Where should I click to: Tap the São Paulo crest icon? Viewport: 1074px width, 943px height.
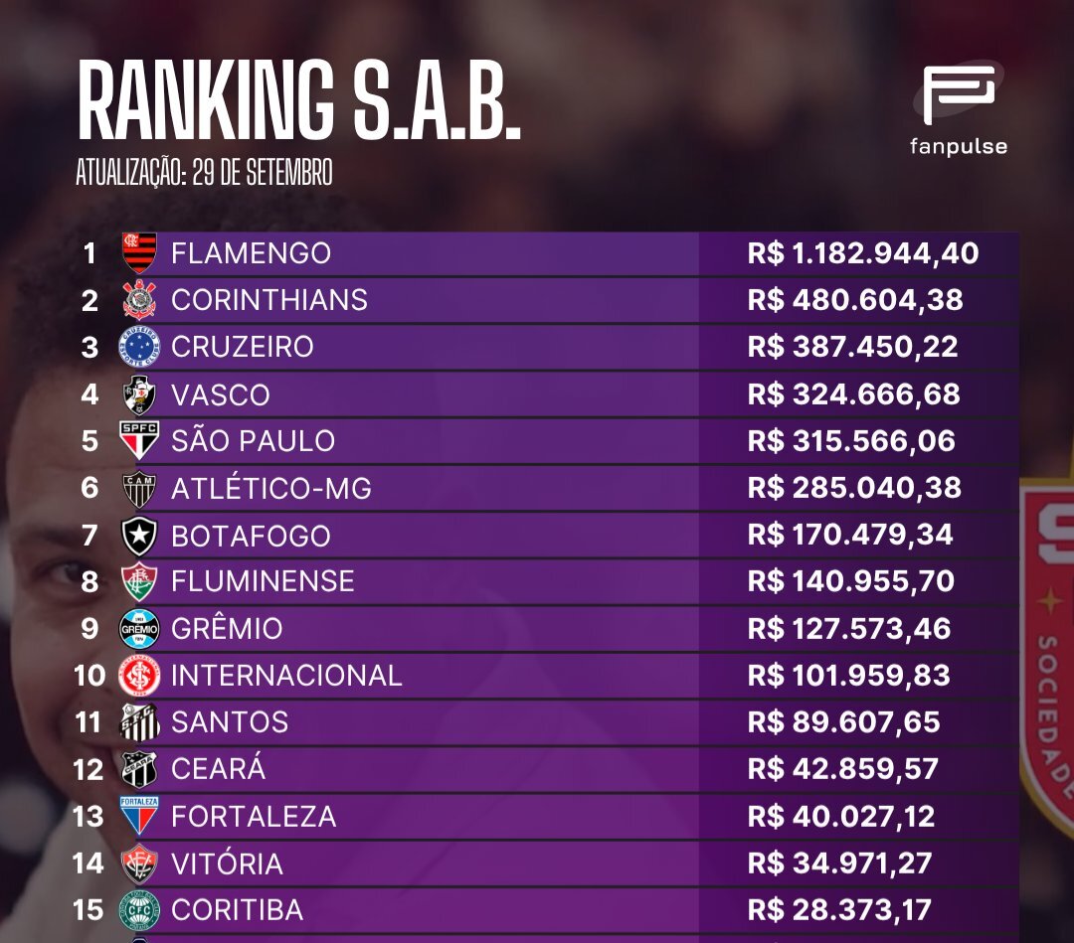pyautogui.click(x=139, y=440)
